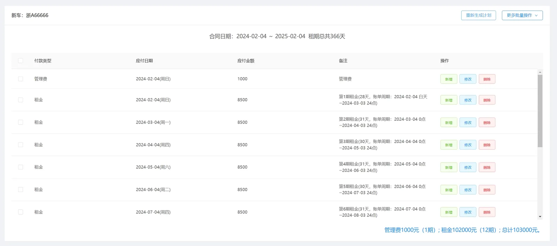Check the 管理费 row checkbox
The width and height of the screenshot is (557, 246).
tap(21, 79)
